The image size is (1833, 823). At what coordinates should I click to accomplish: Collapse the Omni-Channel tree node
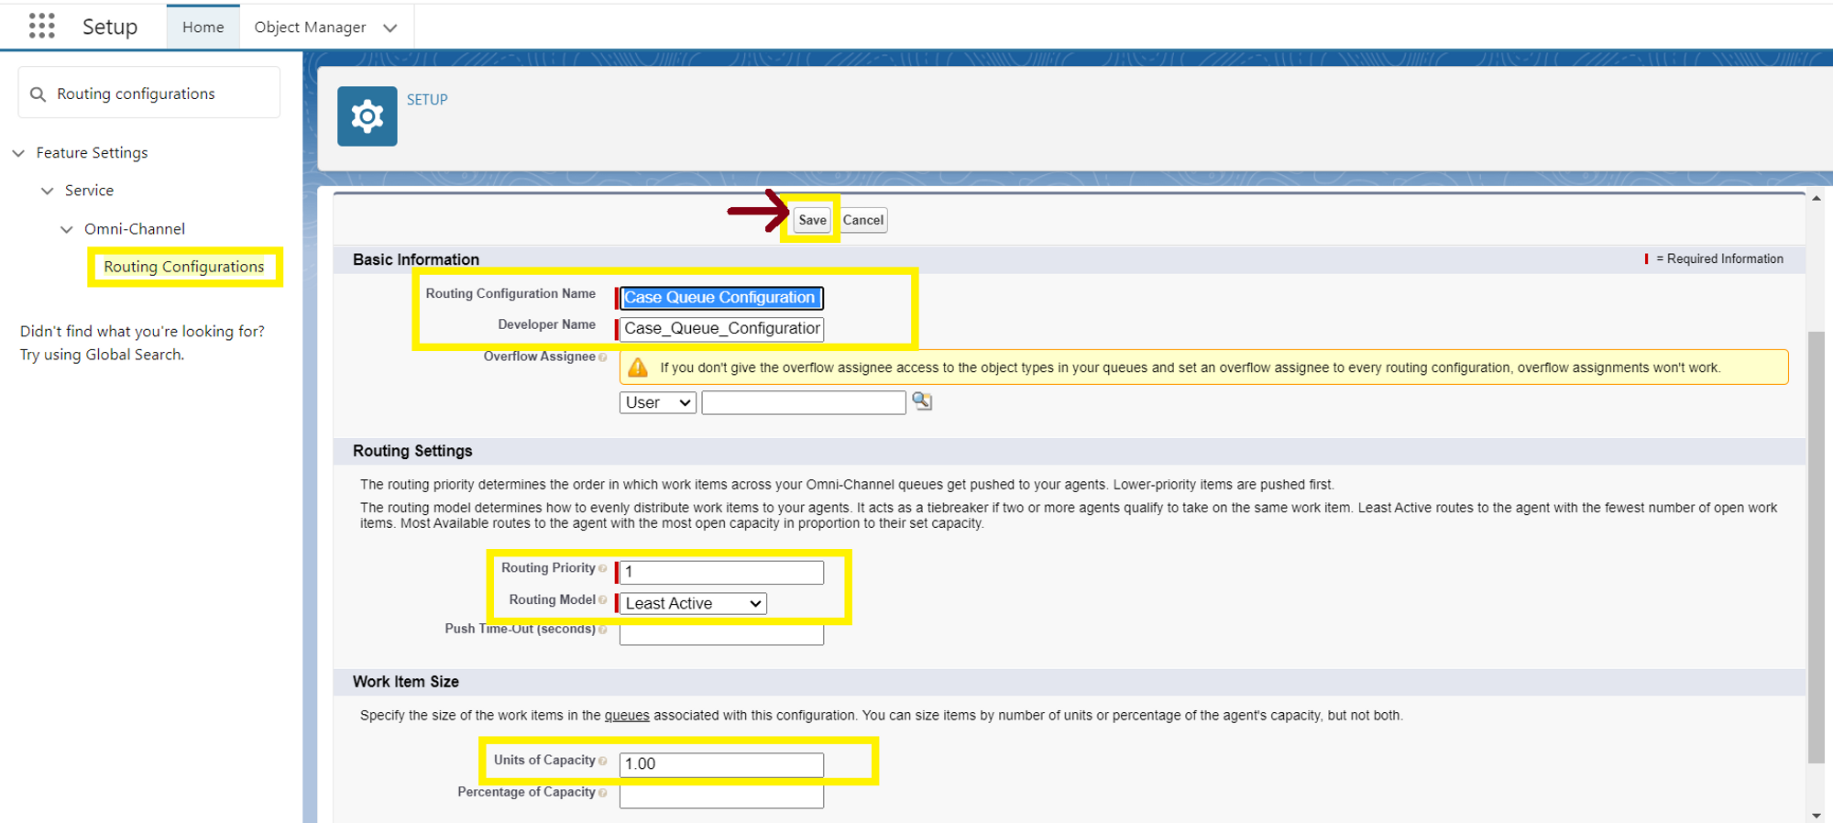click(67, 229)
